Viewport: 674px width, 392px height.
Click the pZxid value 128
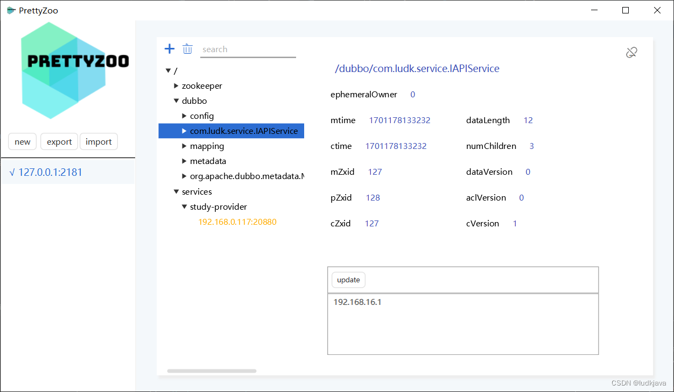(373, 197)
